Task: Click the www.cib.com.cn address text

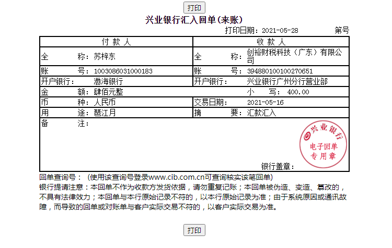Action: (176, 177)
